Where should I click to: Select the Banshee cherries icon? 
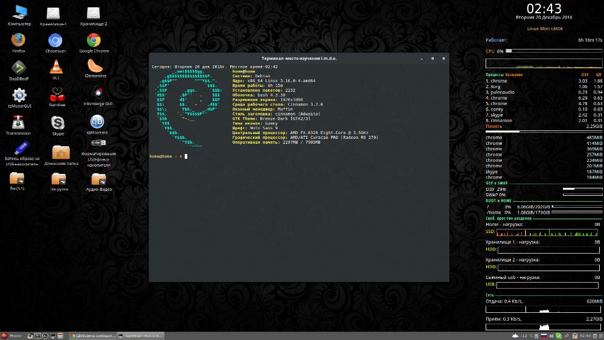click(x=57, y=94)
